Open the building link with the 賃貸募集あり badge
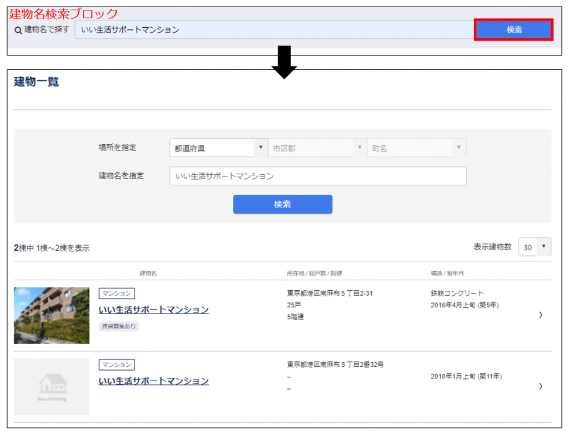Viewport: 569px width, 435px height. (x=153, y=310)
